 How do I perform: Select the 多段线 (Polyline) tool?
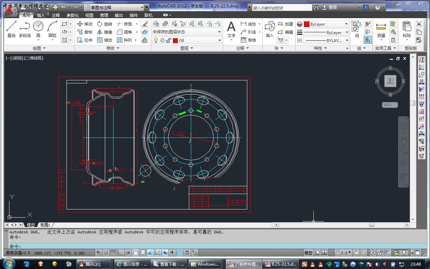pos(25,29)
